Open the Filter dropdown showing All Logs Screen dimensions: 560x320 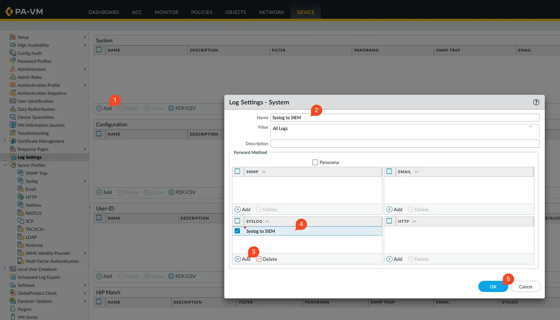(x=530, y=127)
